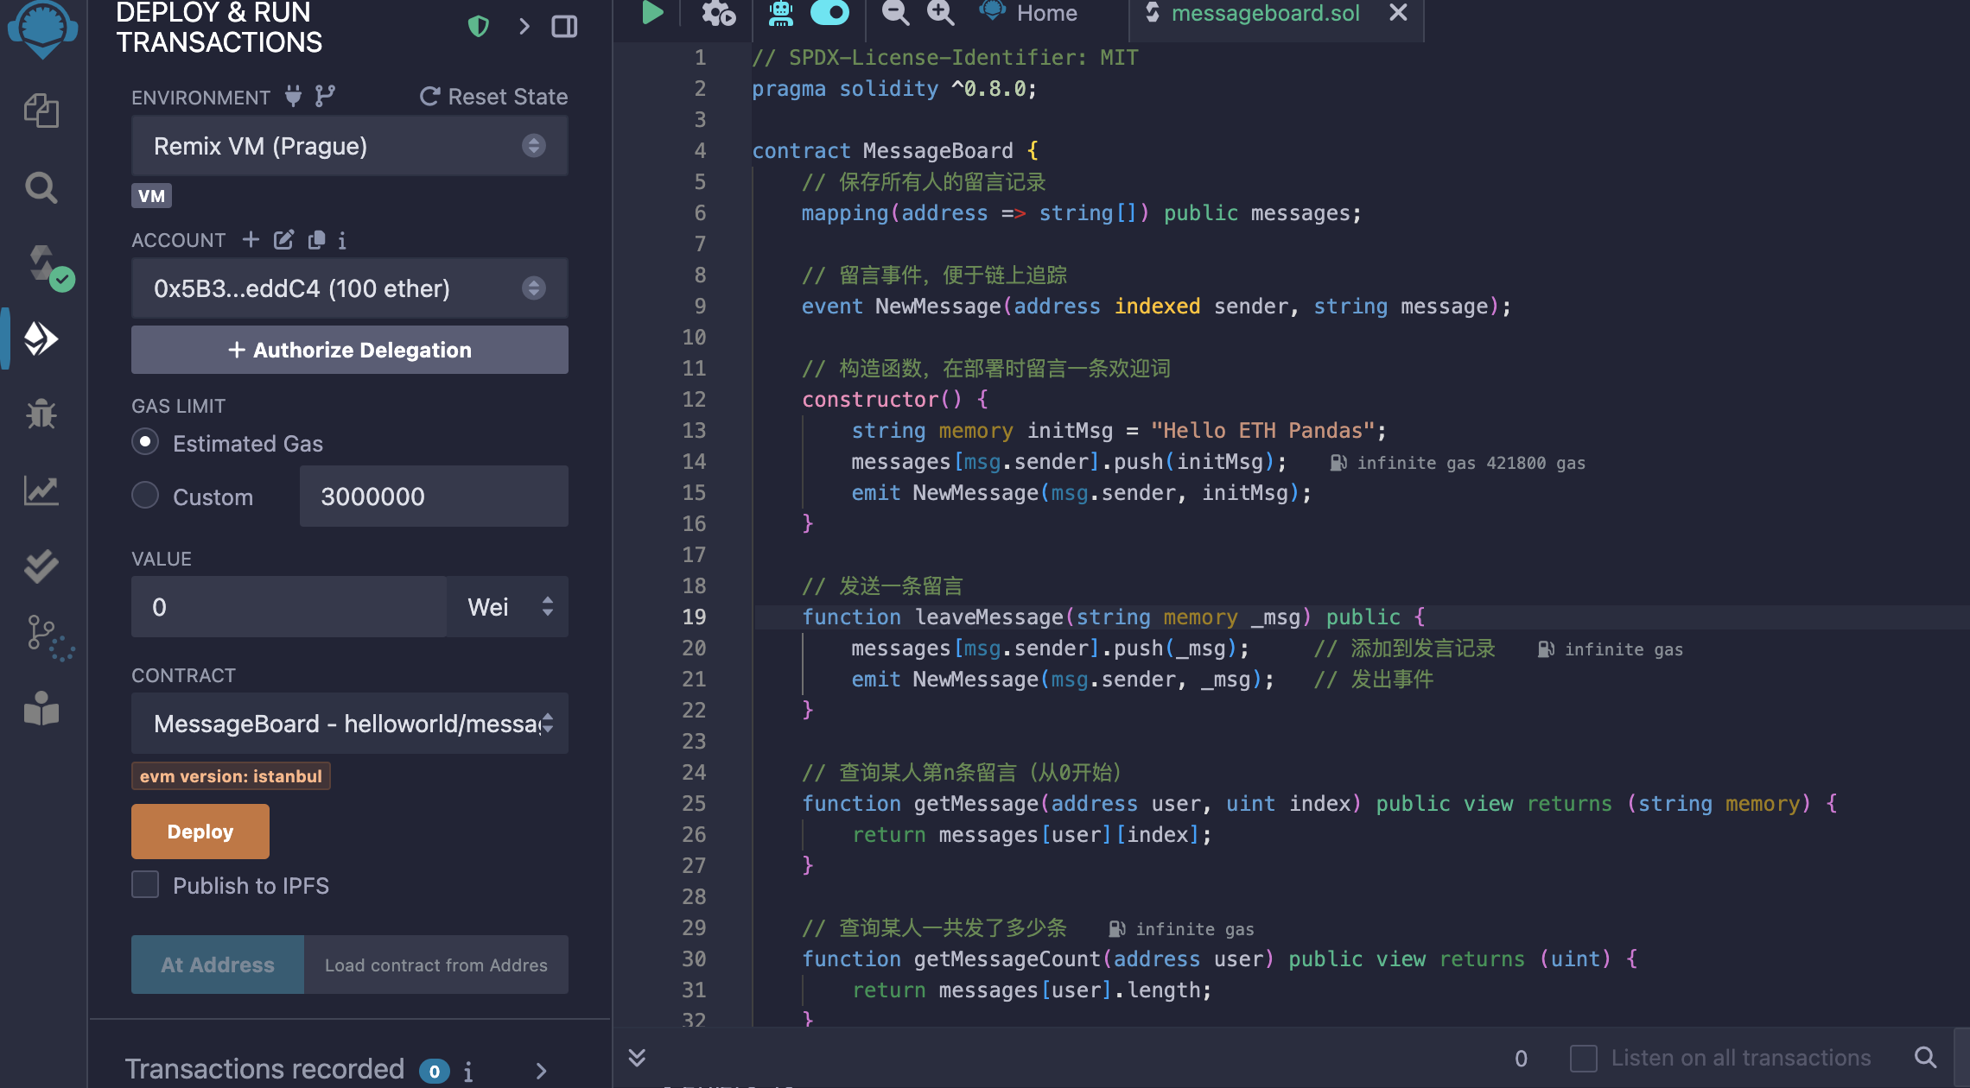Enable Publish to IPFS checkbox
The image size is (1970, 1088).
click(145, 885)
